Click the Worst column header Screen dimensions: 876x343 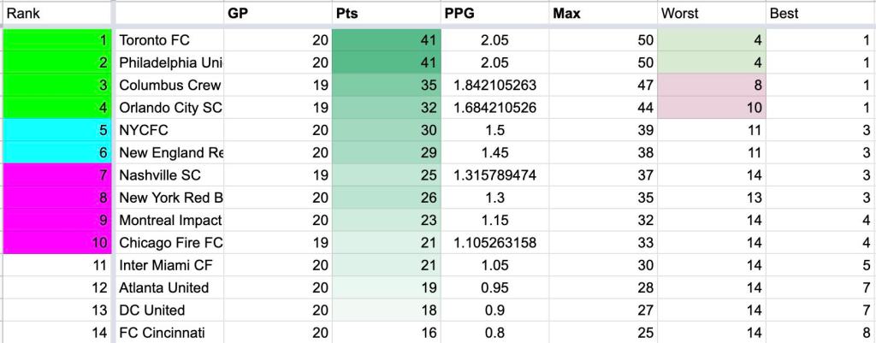click(x=711, y=14)
